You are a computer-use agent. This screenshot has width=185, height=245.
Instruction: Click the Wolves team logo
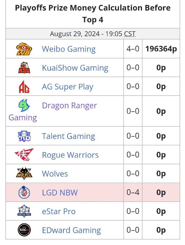pos(24,174)
